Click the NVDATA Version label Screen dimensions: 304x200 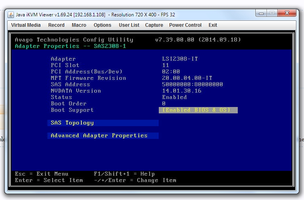[76, 91]
